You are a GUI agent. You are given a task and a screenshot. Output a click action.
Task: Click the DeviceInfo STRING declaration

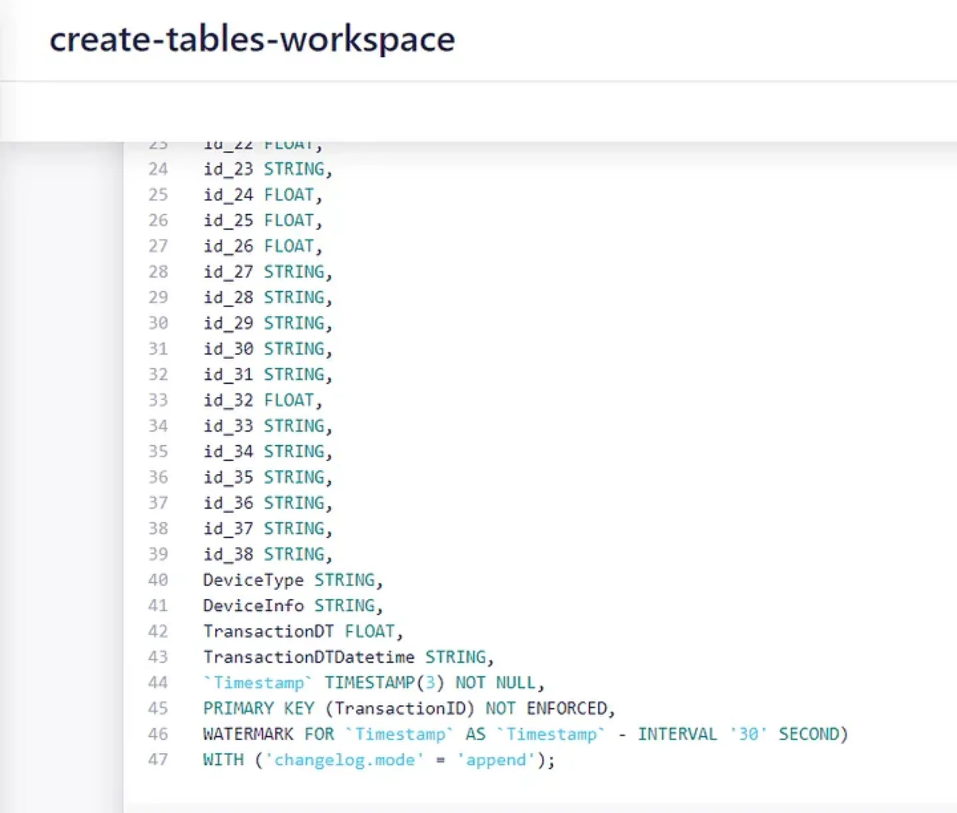(x=292, y=605)
